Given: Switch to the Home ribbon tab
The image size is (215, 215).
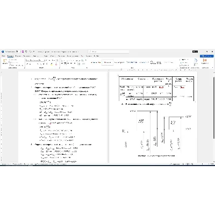Looking at the screenshot, I should click(x=11, y=56).
